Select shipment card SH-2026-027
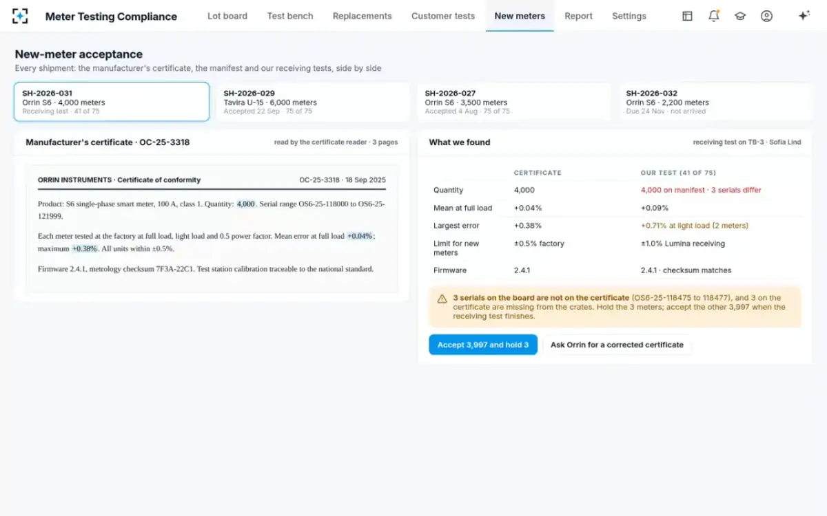 coord(514,102)
